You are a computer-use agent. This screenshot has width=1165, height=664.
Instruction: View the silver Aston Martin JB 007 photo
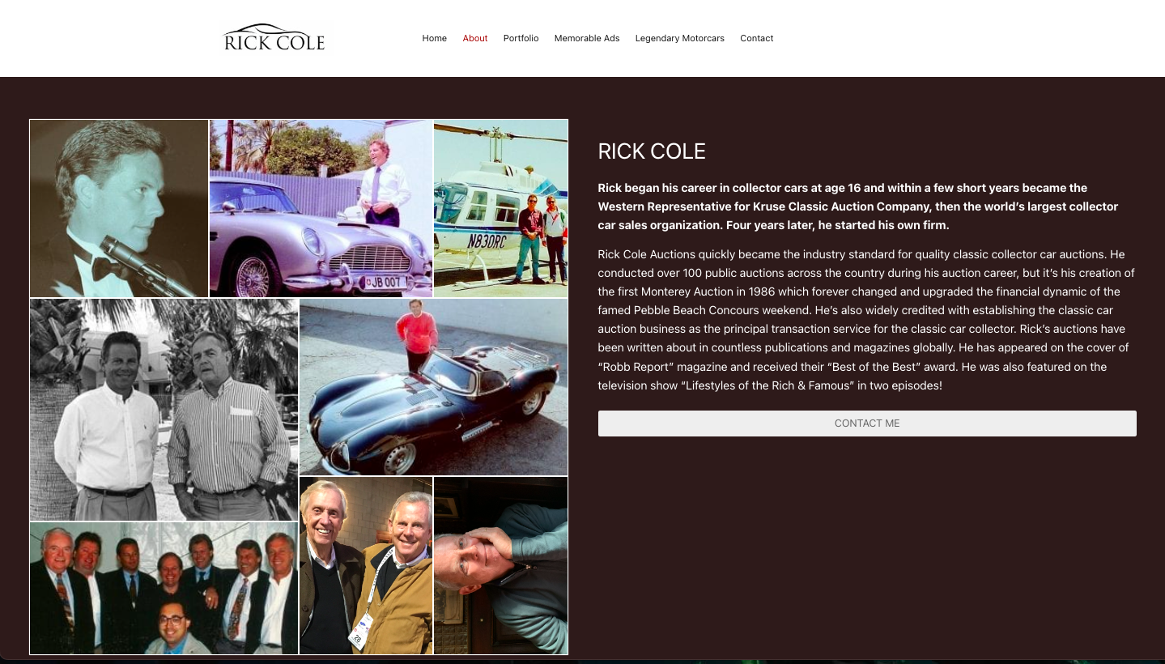(321, 209)
